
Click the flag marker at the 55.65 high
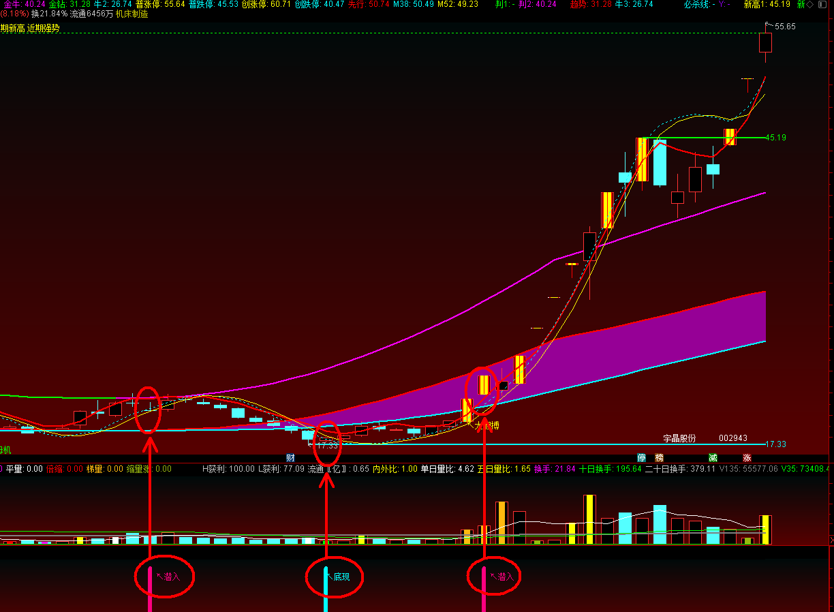coord(769,25)
